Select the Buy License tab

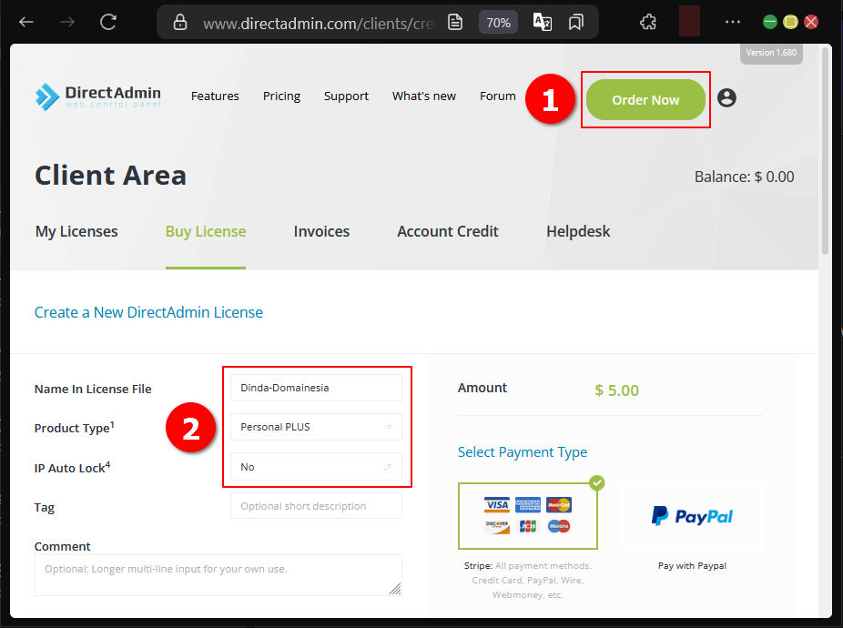click(206, 232)
